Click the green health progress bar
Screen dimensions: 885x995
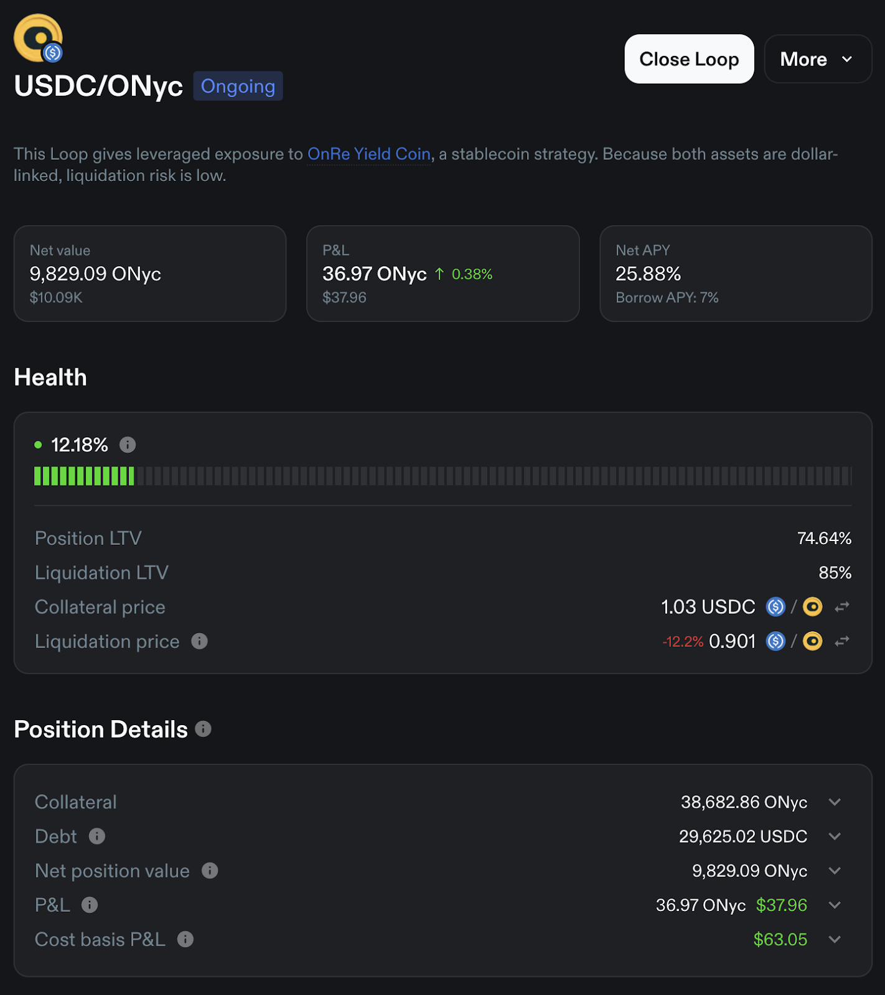point(84,476)
